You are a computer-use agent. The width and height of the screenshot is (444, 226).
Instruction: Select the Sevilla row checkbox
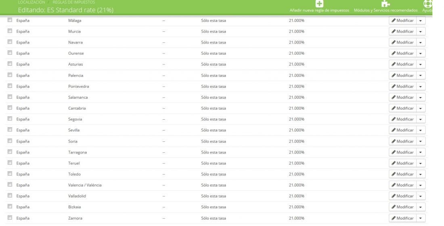coord(10,130)
